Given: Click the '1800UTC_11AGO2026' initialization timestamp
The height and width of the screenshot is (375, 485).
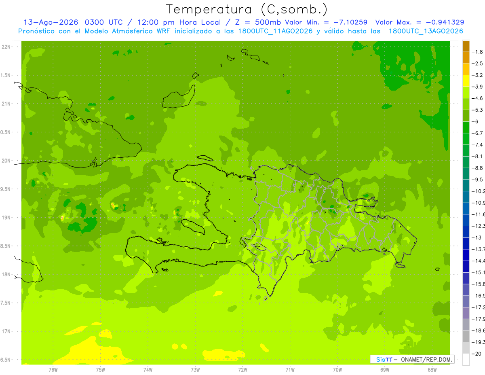Looking at the screenshot, I should pos(277,31).
